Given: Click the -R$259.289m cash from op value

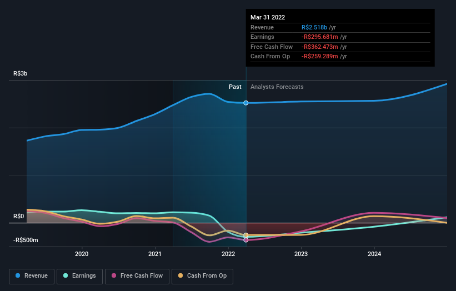Looking at the screenshot, I should [319, 57].
